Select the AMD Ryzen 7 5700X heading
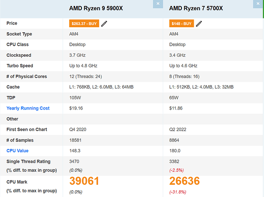This screenshot has height=197, width=264. (x=196, y=8)
